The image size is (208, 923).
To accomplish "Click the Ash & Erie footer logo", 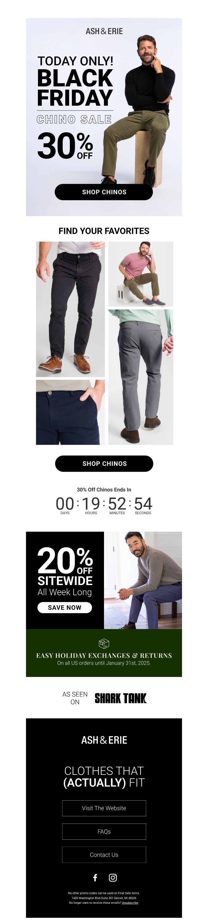I will point(104,740).
